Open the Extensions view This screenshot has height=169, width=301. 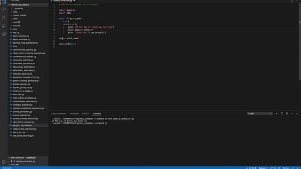click(4, 34)
